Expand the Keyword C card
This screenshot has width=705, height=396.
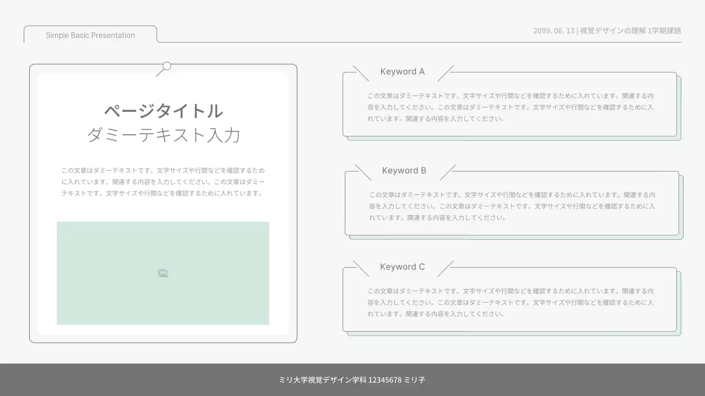[x=511, y=300]
